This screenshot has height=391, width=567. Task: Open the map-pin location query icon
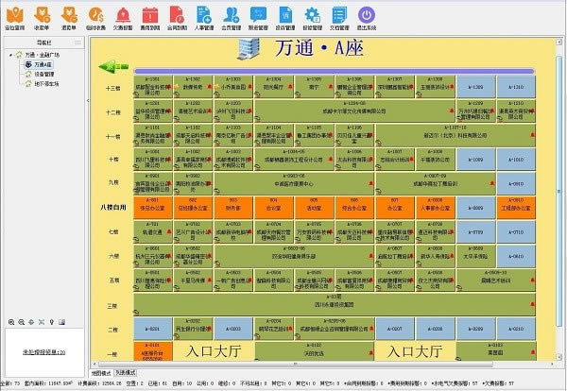click(15, 15)
